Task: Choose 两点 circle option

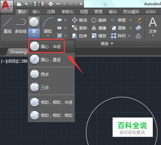Action: click(51, 74)
